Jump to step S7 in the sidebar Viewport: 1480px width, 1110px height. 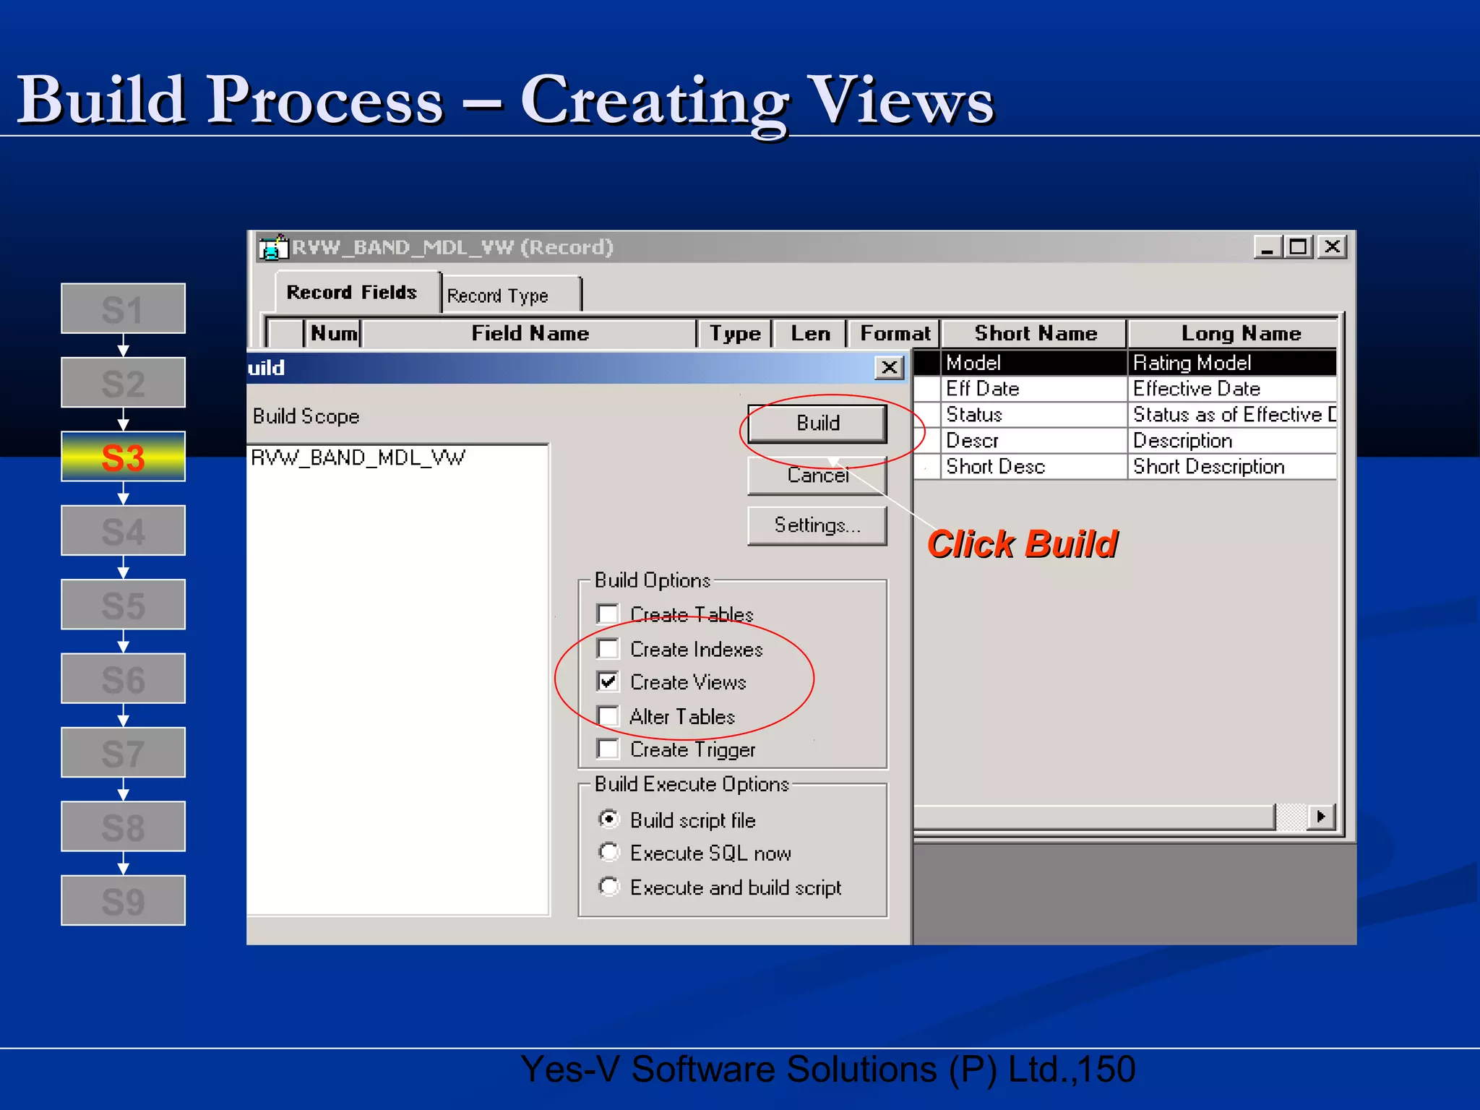(x=123, y=752)
